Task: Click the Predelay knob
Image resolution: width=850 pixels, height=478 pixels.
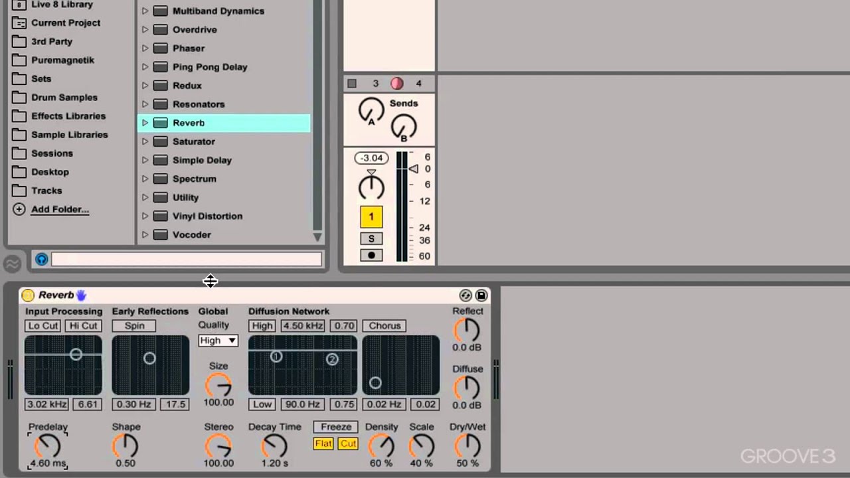Action: (x=48, y=445)
